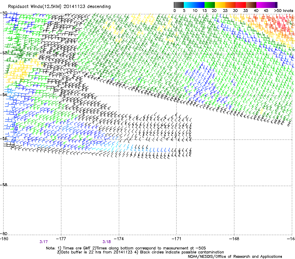Screen dimensions: 295x259
Task: Click the -174 longitude axis label
Action: tap(119, 239)
